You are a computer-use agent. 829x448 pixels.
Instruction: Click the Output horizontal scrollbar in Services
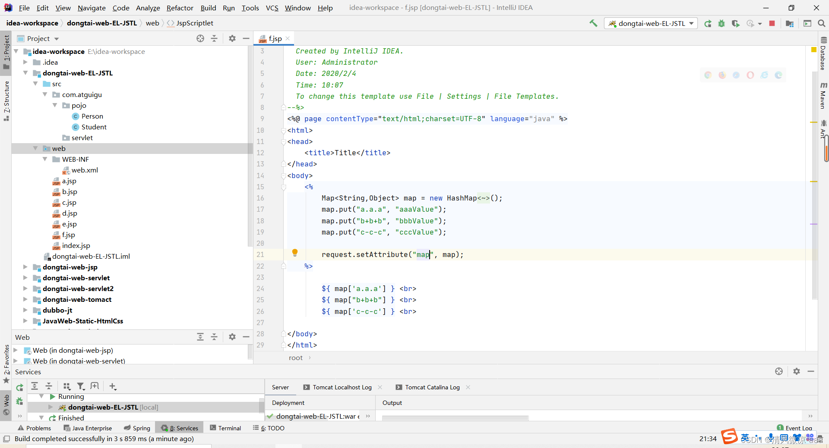(455, 418)
